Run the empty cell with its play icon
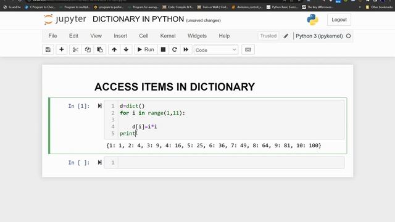 click(x=100, y=163)
